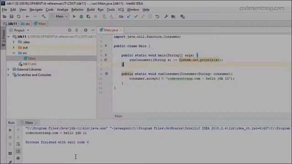Screen dimensions: 292x164
Task: Run with coverage toolbar icon
Action: click(x=88, y=16)
